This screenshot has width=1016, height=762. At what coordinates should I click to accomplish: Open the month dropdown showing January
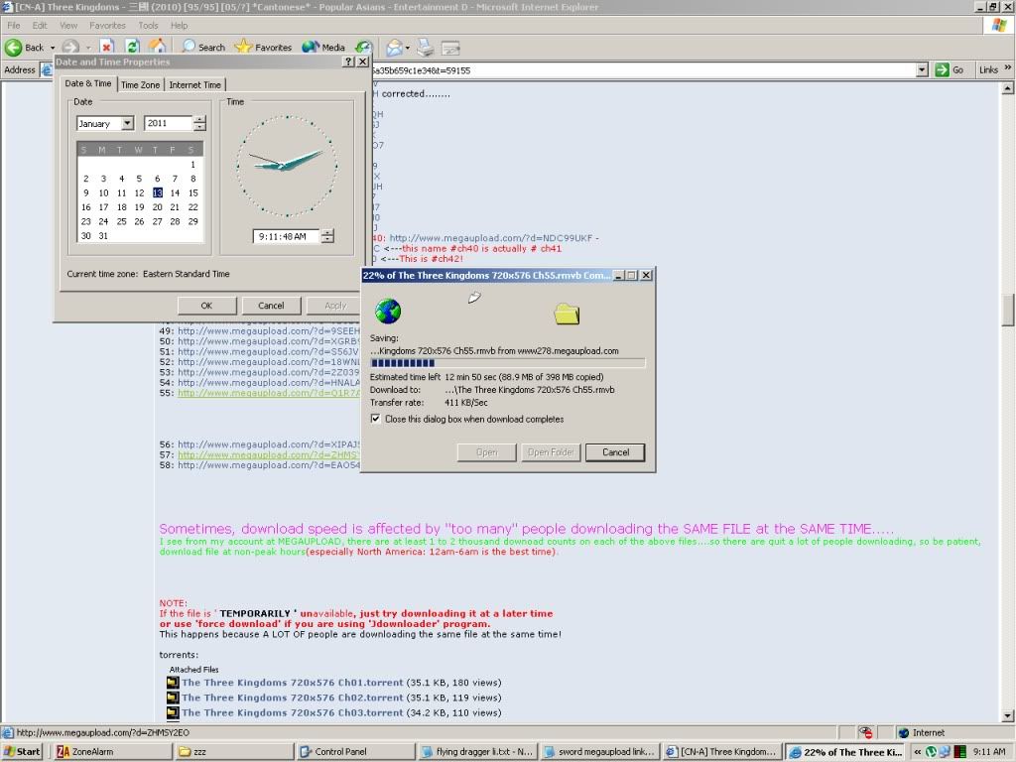(x=128, y=123)
